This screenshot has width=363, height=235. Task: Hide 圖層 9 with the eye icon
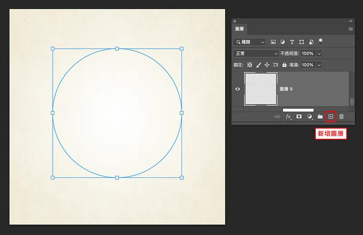[237, 89]
